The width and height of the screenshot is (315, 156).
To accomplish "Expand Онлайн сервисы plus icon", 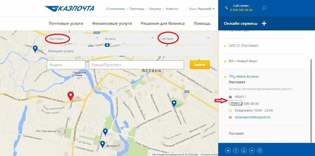I will [264, 23].
